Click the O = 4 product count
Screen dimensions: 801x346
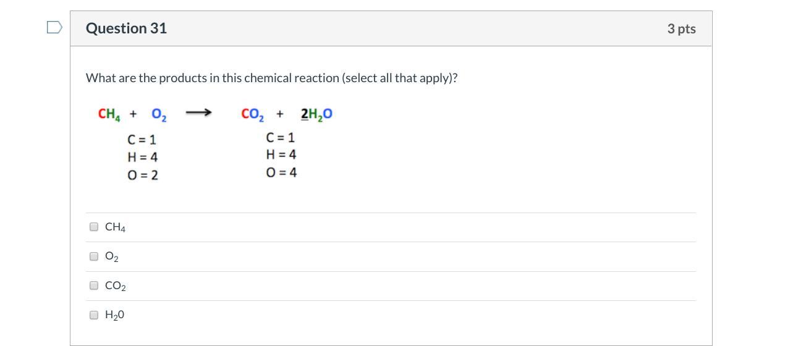tap(281, 172)
